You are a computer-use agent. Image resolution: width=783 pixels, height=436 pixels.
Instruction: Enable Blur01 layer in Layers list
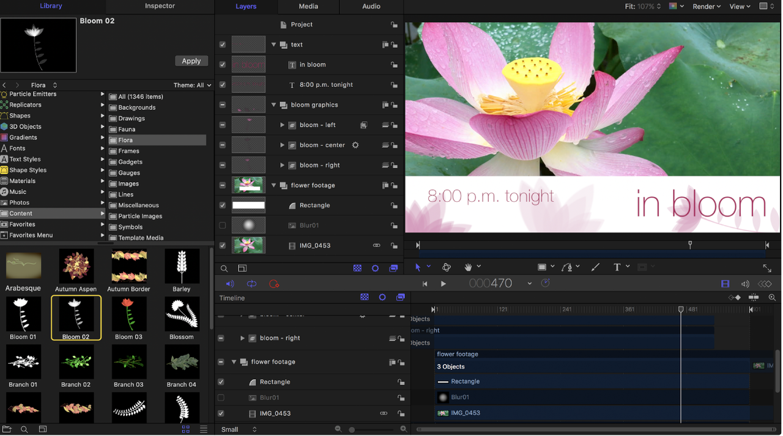click(223, 226)
